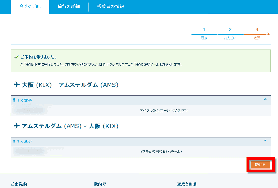This screenshot has height=188, width=278.
Task: Click the airplane icon beside アムステルダム (AMS) - 大阪 (KIX)
Action: [x=17, y=126]
